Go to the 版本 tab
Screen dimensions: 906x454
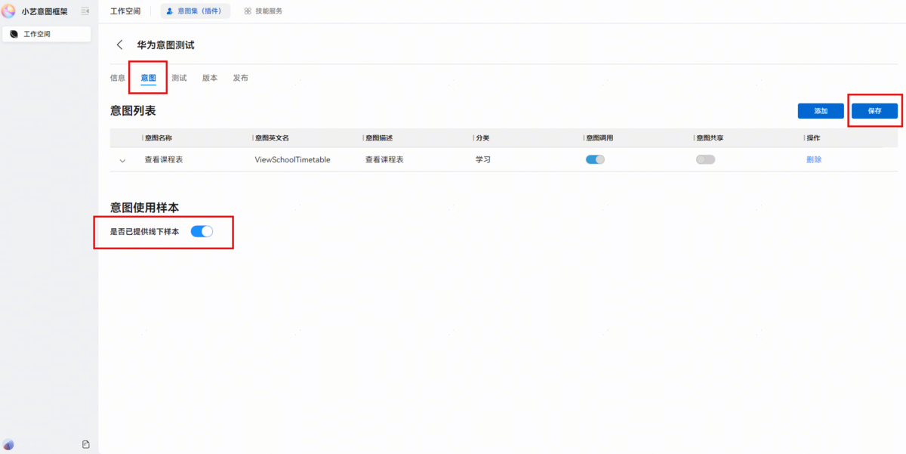pos(210,78)
